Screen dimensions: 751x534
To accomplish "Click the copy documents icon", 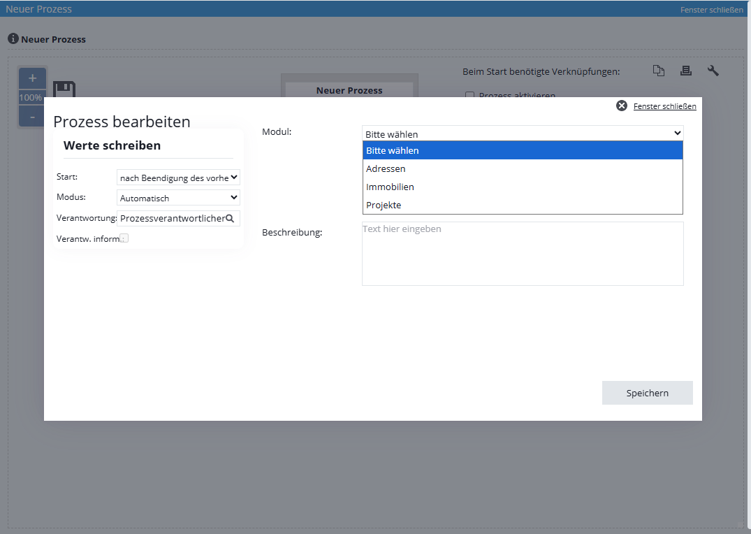I will tap(658, 71).
